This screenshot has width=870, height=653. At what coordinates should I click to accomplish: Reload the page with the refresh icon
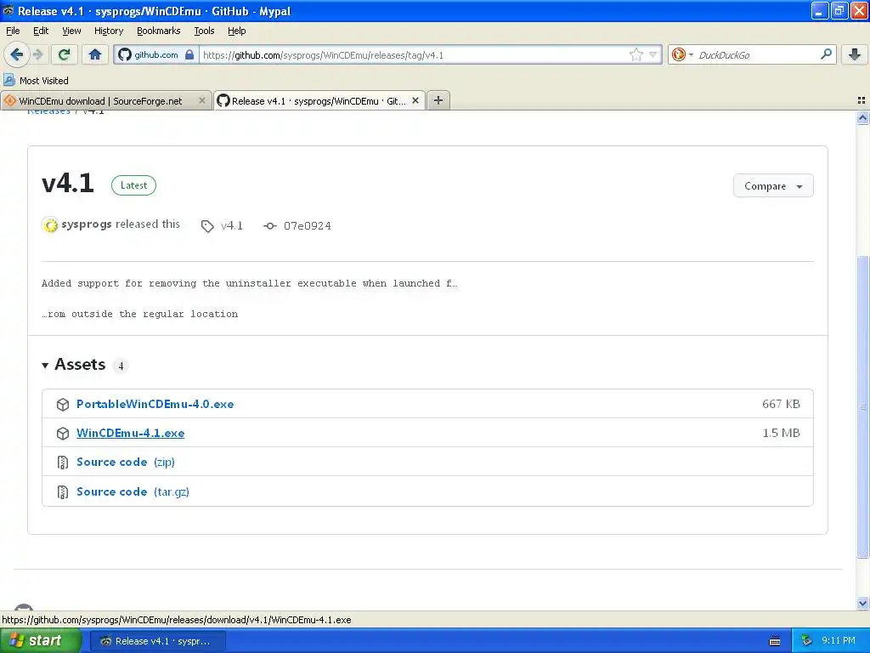coord(64,54)
